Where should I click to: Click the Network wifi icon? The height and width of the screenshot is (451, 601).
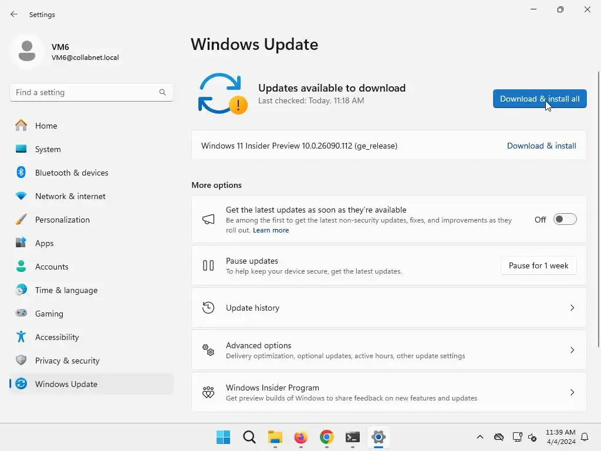21,196
